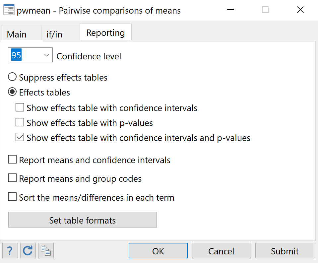Viewport: 318px width, 263px height.
Task: Open the dialog help via question mark icon
Action: click(10, 250)
